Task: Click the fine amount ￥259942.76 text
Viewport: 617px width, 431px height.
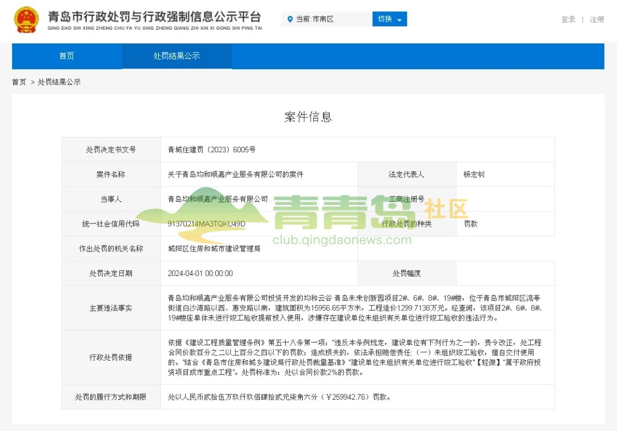Action: (348, 397)
